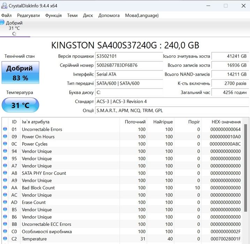Viewport: 250px width, 244px height.
Task: Click the status dot for attribute AC
Action: [5, 195]
